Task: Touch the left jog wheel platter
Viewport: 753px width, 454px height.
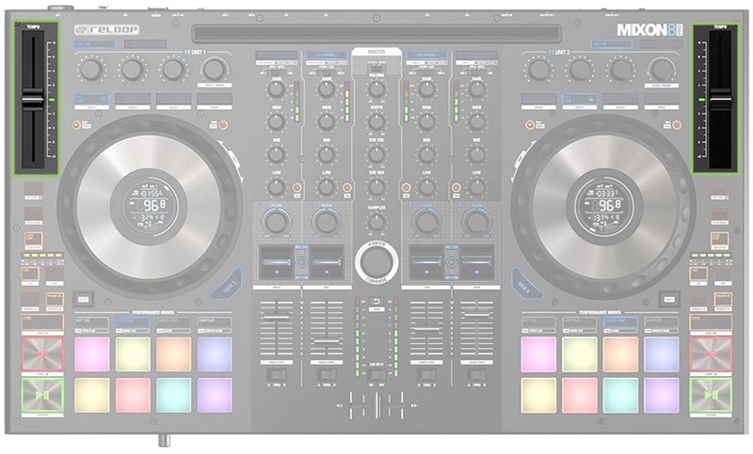Action: click(150, 207)
